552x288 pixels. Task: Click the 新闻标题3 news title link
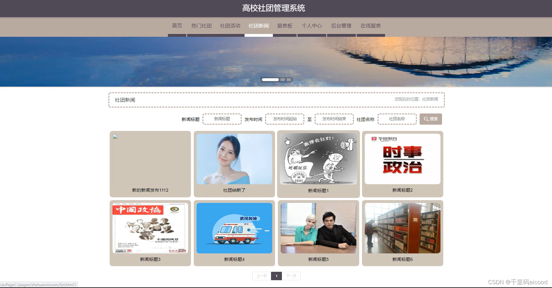point(150,259)
